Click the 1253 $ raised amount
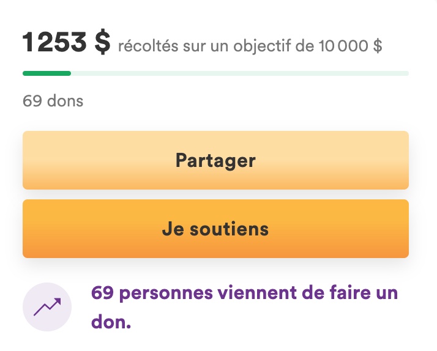The height and width of the screenshot is (351, 437). 66,42
